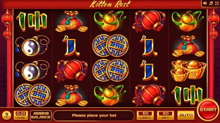This screenshot has width=220, height=123.
Task: Select the red money bag on the fifth reel
Action: coord(188,46)
